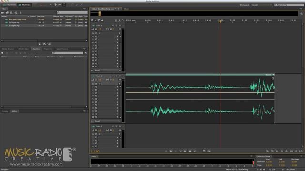Move playhead to previous marker
The image size is (305, 171).
tap(180, 151)
